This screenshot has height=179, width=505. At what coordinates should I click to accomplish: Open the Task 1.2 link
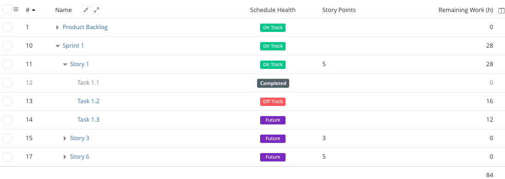tap(88, 101)
